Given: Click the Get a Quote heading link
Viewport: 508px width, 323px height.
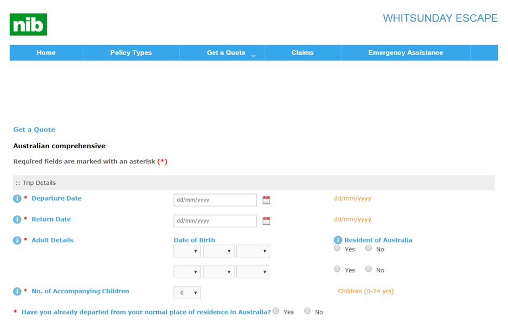Looking at the screenshot, I should click(x=34, y=130).
